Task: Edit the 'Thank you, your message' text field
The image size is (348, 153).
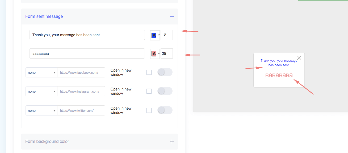Action: [87, 35]
